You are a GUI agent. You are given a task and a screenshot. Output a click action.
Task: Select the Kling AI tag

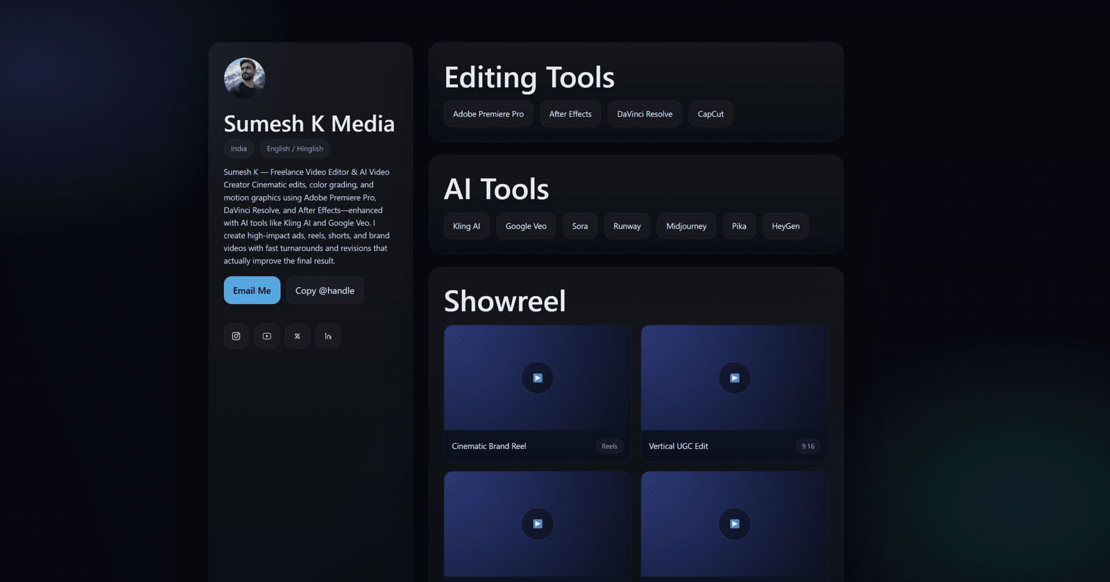click(466, 226)
